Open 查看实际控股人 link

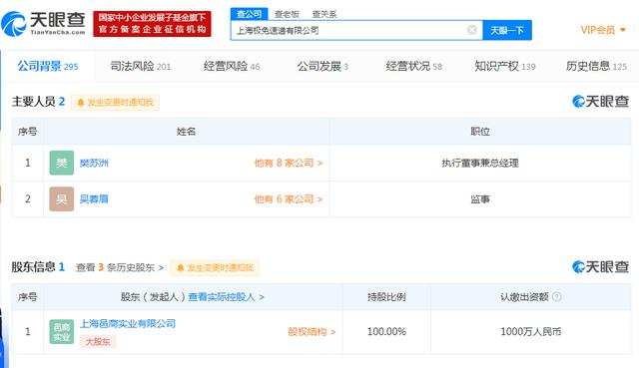[x=227, y=297]
